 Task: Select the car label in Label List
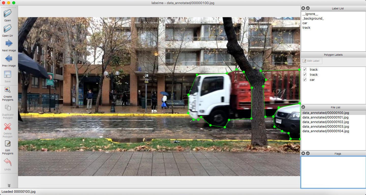pos(305,23)
